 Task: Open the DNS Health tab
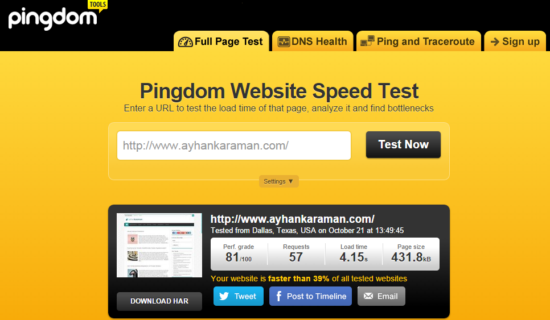tap(313, 41)
